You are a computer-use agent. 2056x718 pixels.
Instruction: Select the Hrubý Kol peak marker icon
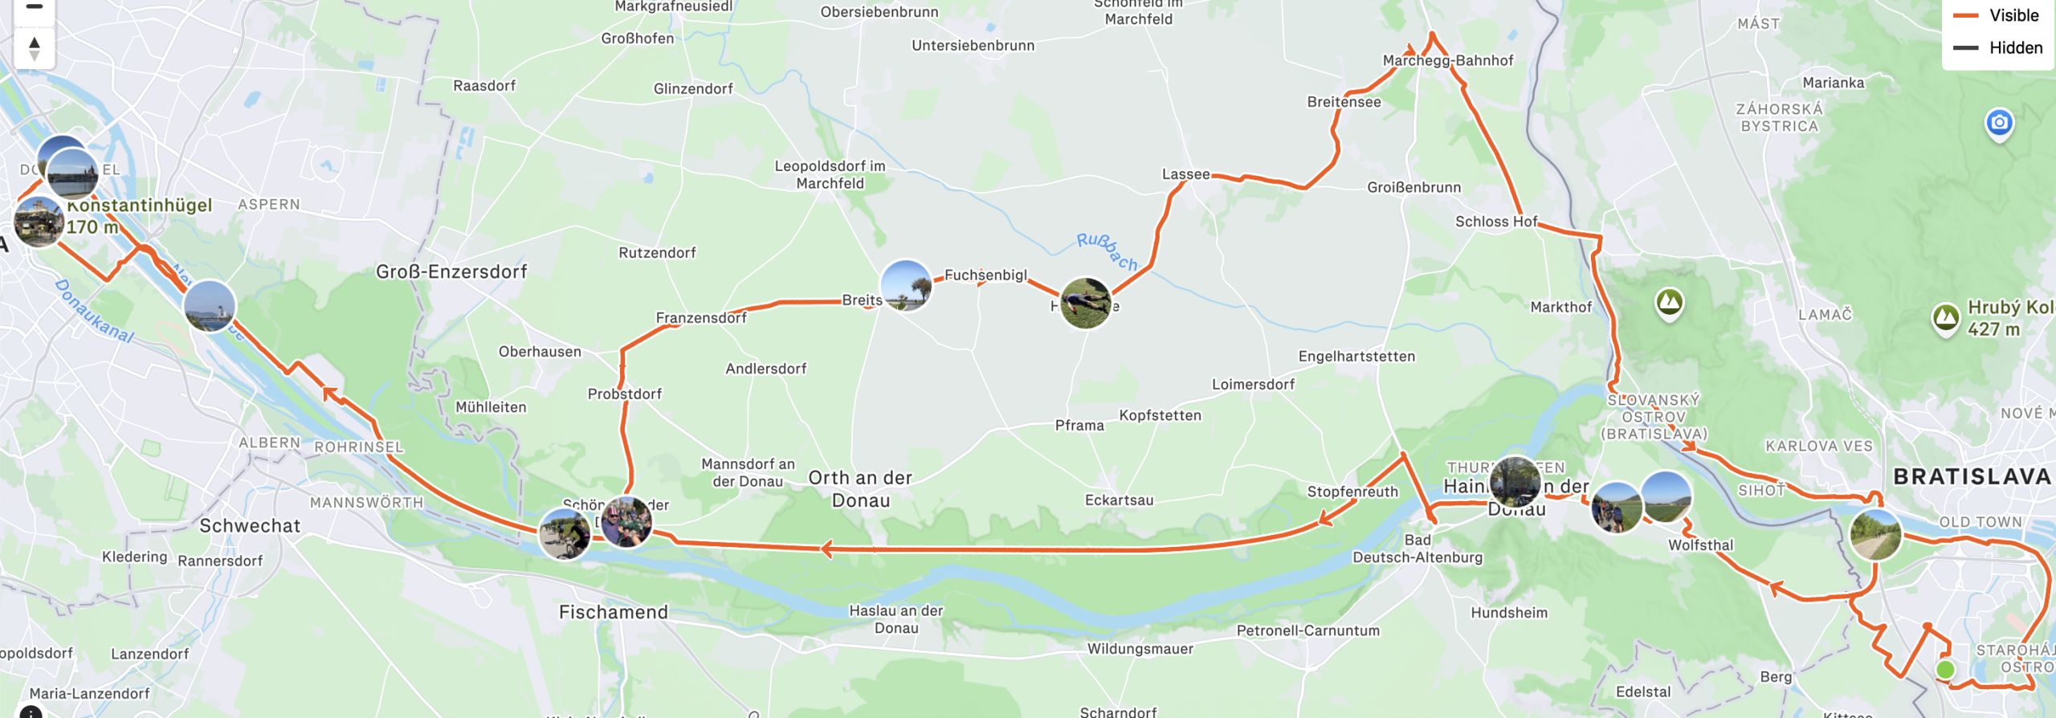click(x=1945, y=318)
